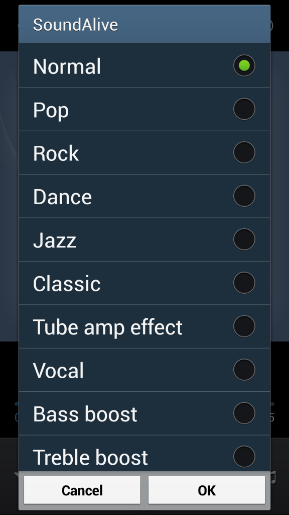The image size is (289, 515).
Task: Tap the Bass boost row label
Action: pos(84,413)
